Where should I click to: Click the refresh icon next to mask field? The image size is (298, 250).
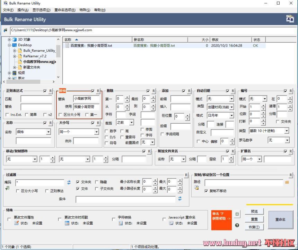tap(69, 182)
